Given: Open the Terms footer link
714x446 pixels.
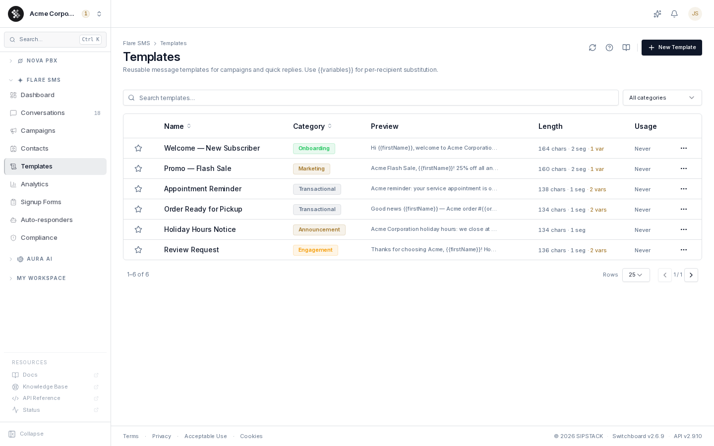Looking at the screenshot, I should [x=131, y=437].
